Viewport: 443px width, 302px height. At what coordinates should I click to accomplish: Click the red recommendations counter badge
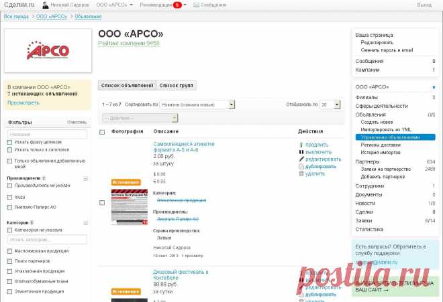click(x=177, y=5)
